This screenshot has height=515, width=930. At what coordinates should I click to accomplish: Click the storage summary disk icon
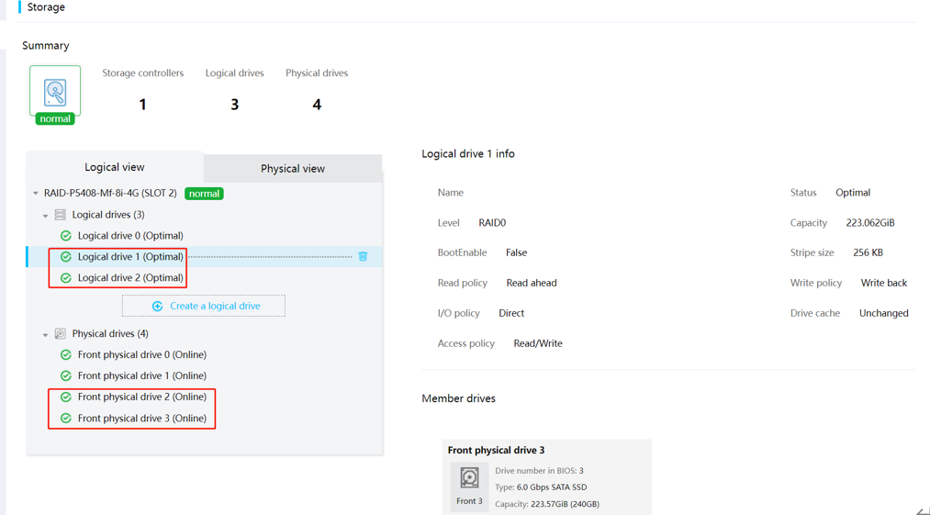(x=55, y=93)
